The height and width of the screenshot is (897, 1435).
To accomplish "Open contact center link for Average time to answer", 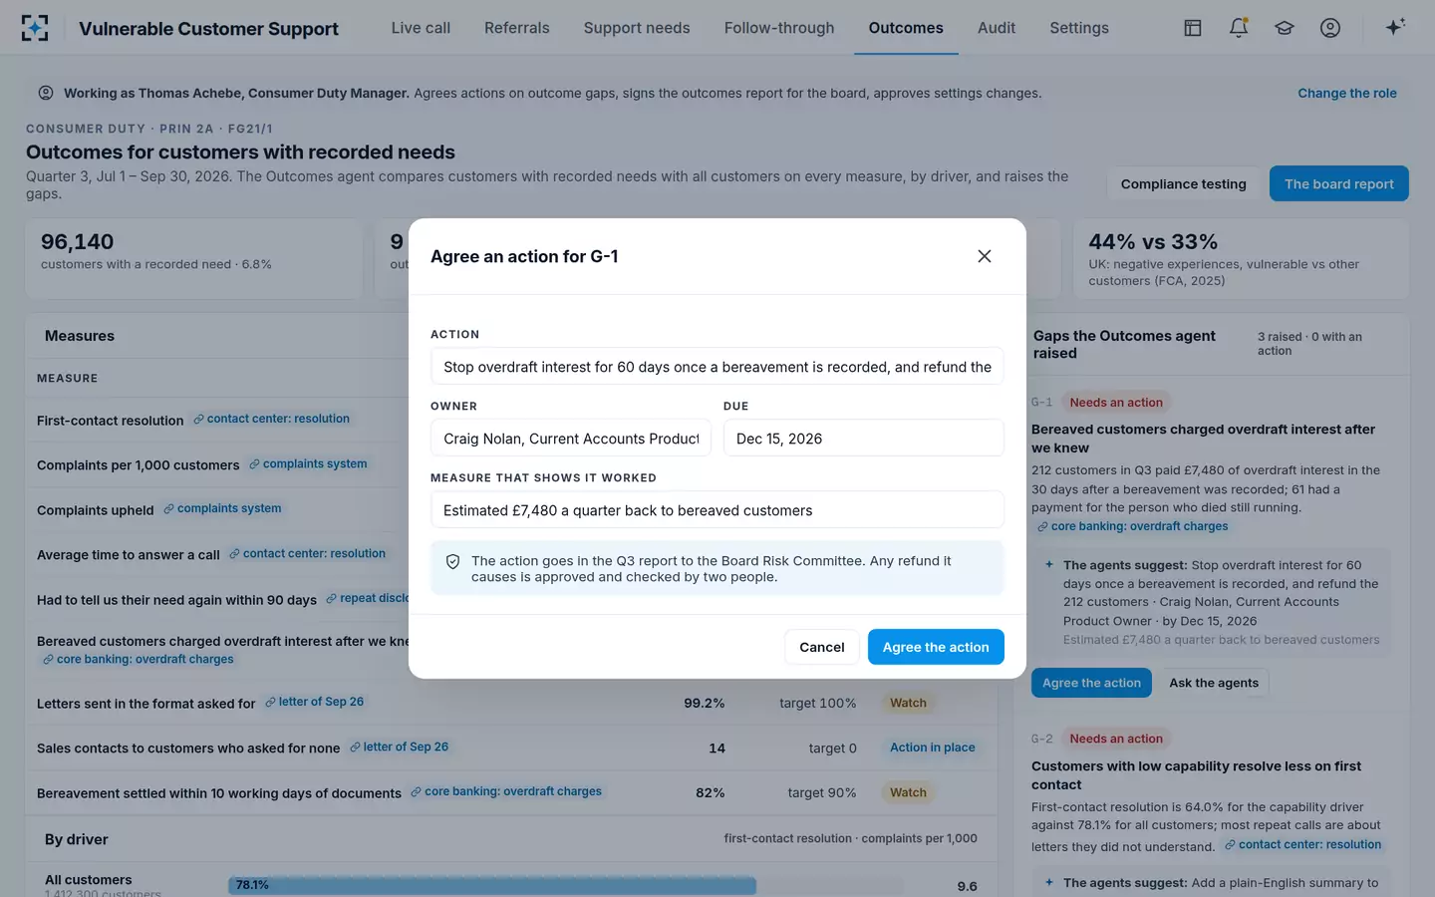I will pos(307,553).
